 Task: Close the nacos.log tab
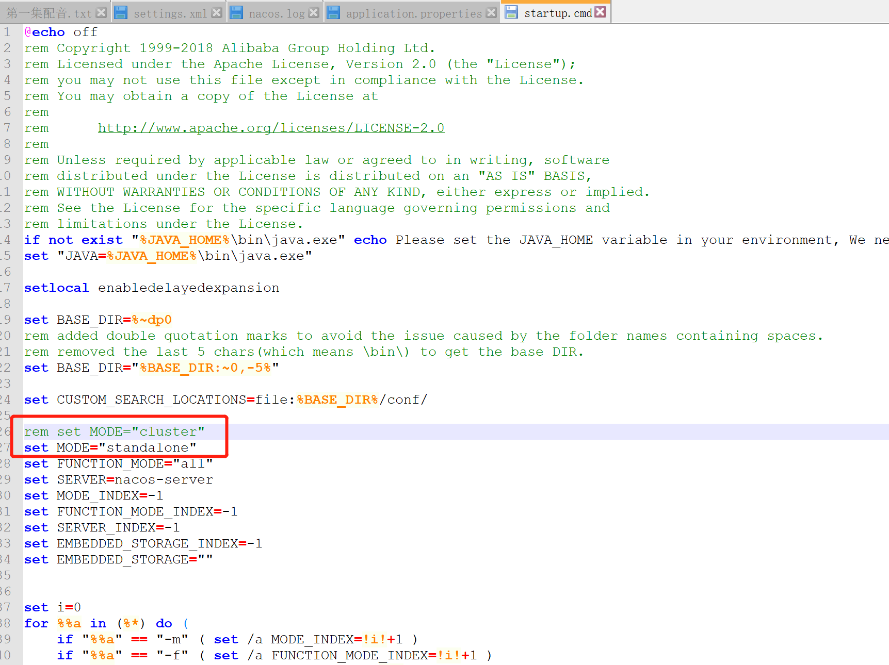point(314,12)
